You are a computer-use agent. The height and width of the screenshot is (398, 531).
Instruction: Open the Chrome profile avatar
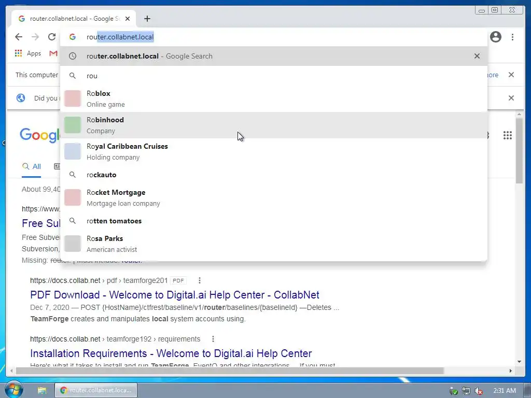pos(495,37)
